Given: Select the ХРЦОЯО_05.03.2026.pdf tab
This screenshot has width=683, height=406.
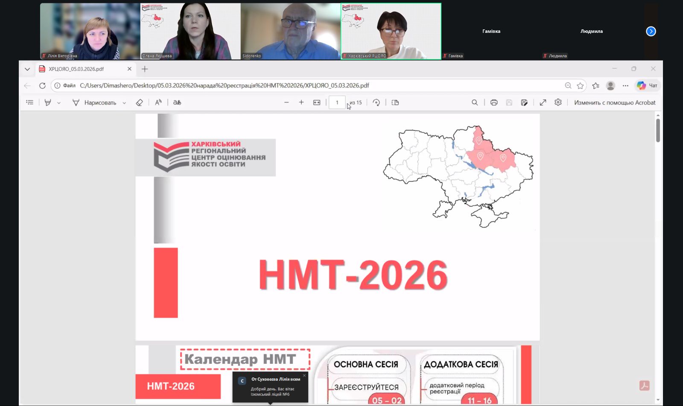Looking at the screenshot, I should tap(77, 69).
